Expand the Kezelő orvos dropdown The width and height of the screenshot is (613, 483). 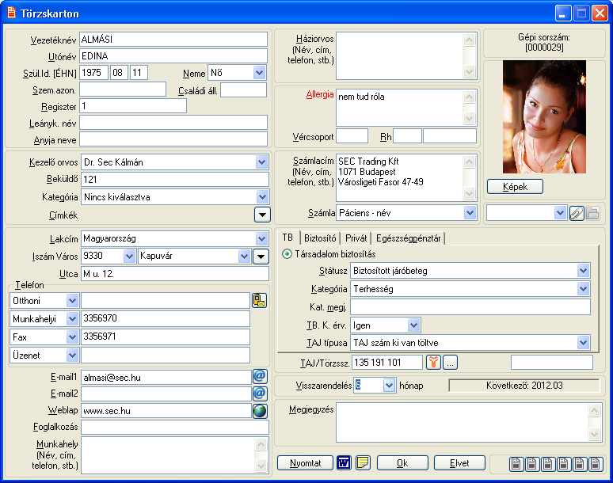(x=261, y=162)
